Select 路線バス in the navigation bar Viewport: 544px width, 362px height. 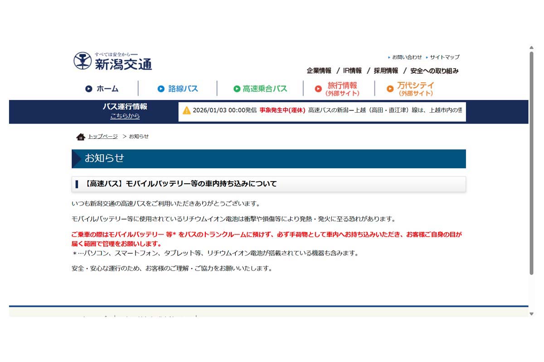[x=183, y=89]
